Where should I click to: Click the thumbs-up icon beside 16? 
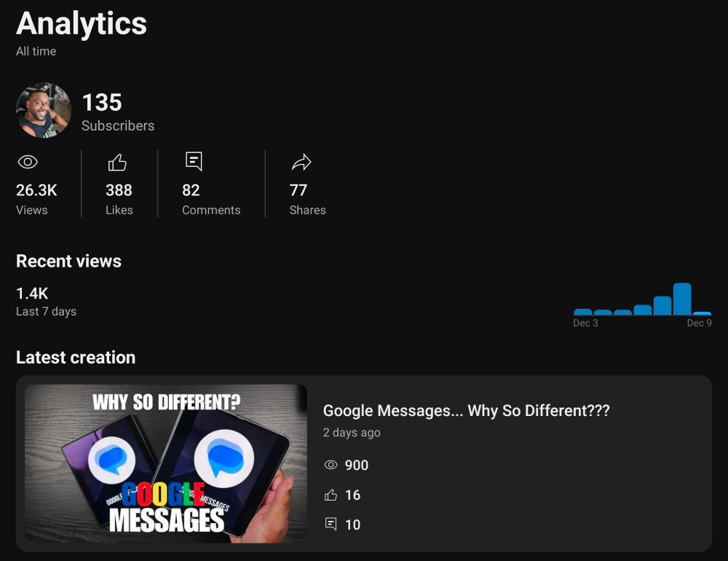pyautogui.click(x=331, y=495)
